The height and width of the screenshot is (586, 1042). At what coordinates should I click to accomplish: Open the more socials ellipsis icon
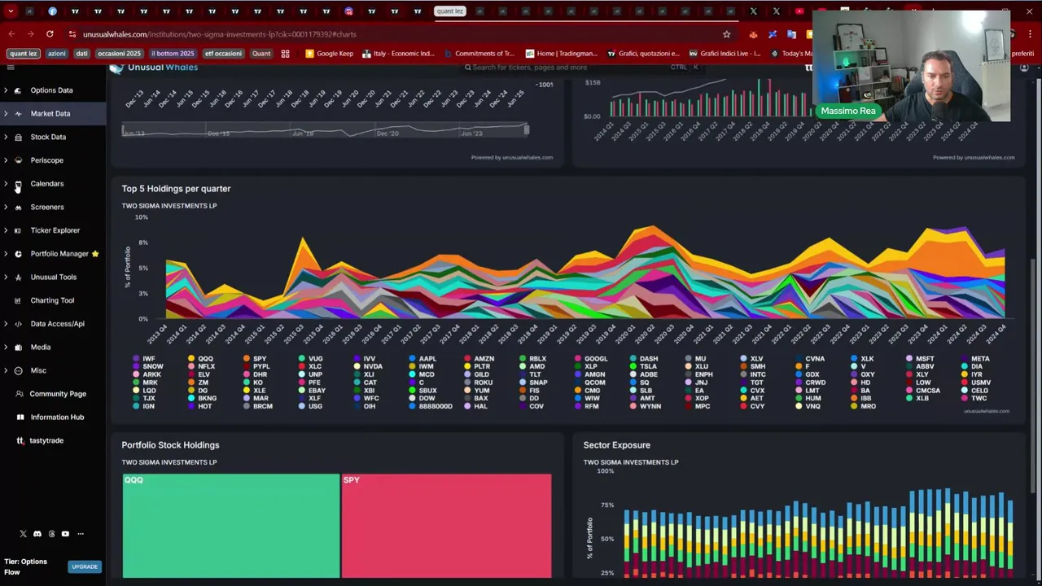click(80, 534)
